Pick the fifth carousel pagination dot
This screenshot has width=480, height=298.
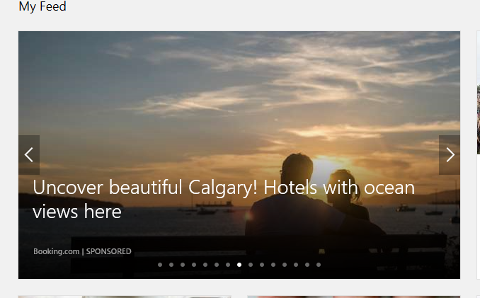[205, 265]
